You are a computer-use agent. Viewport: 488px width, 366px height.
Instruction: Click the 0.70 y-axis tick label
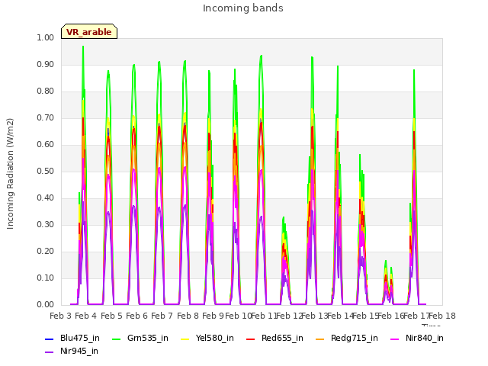pyautogui.click(x=46, y=118)
